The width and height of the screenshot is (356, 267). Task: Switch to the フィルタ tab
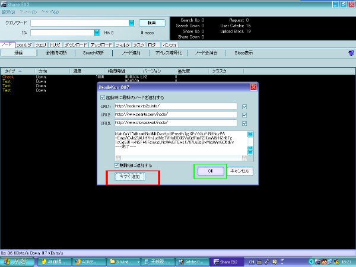[x=123, y=45]
